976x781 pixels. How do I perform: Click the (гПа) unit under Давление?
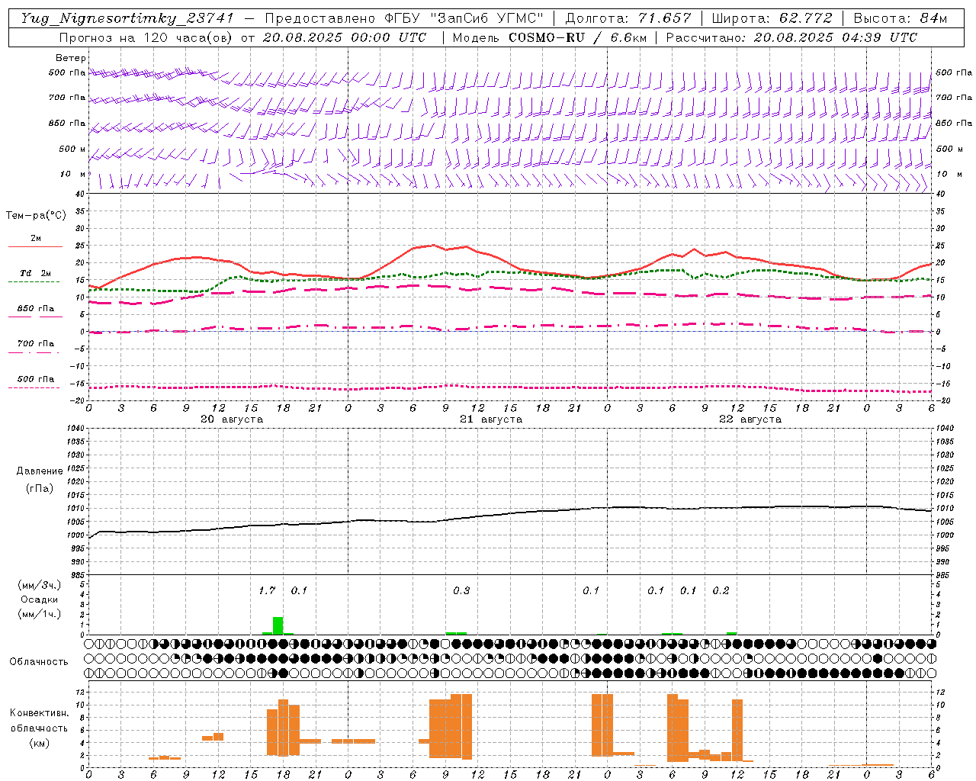(x=40, y=488)
